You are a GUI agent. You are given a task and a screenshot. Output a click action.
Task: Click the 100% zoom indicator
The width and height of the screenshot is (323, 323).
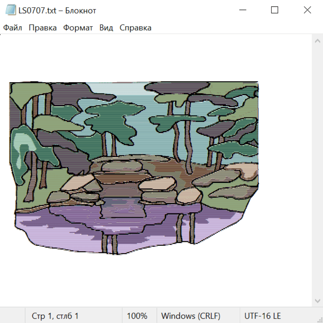coord(137,316)
